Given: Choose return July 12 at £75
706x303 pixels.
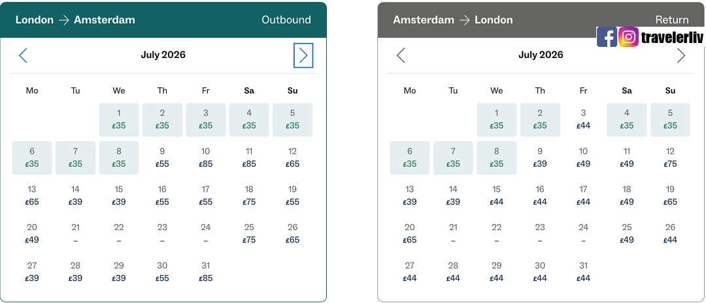Looking at the screenshot, I should (670, 158).
